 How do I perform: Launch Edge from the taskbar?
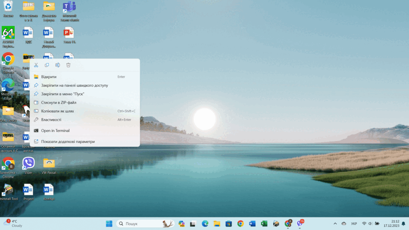click(205, 223)
